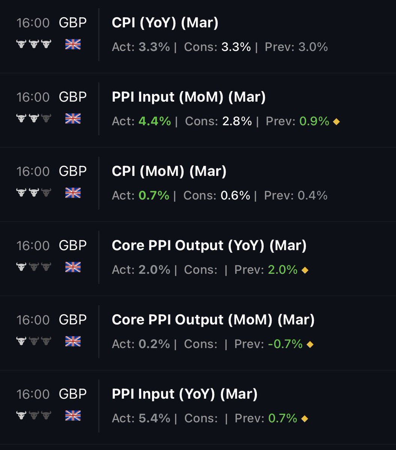Click the UK flag beside CPI (MoM)
396x450 pixels.
[x=73, y=193]
